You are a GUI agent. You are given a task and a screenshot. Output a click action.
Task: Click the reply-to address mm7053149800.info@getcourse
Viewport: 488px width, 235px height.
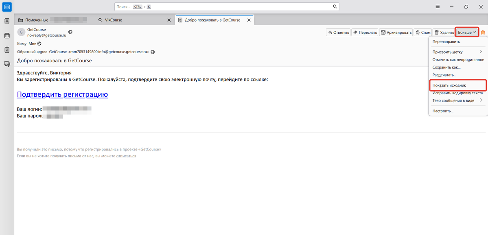(x=99, y=52)
